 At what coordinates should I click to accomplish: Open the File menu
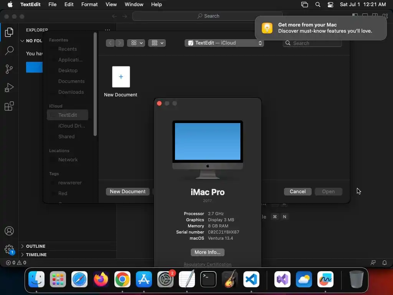[52, 5]
